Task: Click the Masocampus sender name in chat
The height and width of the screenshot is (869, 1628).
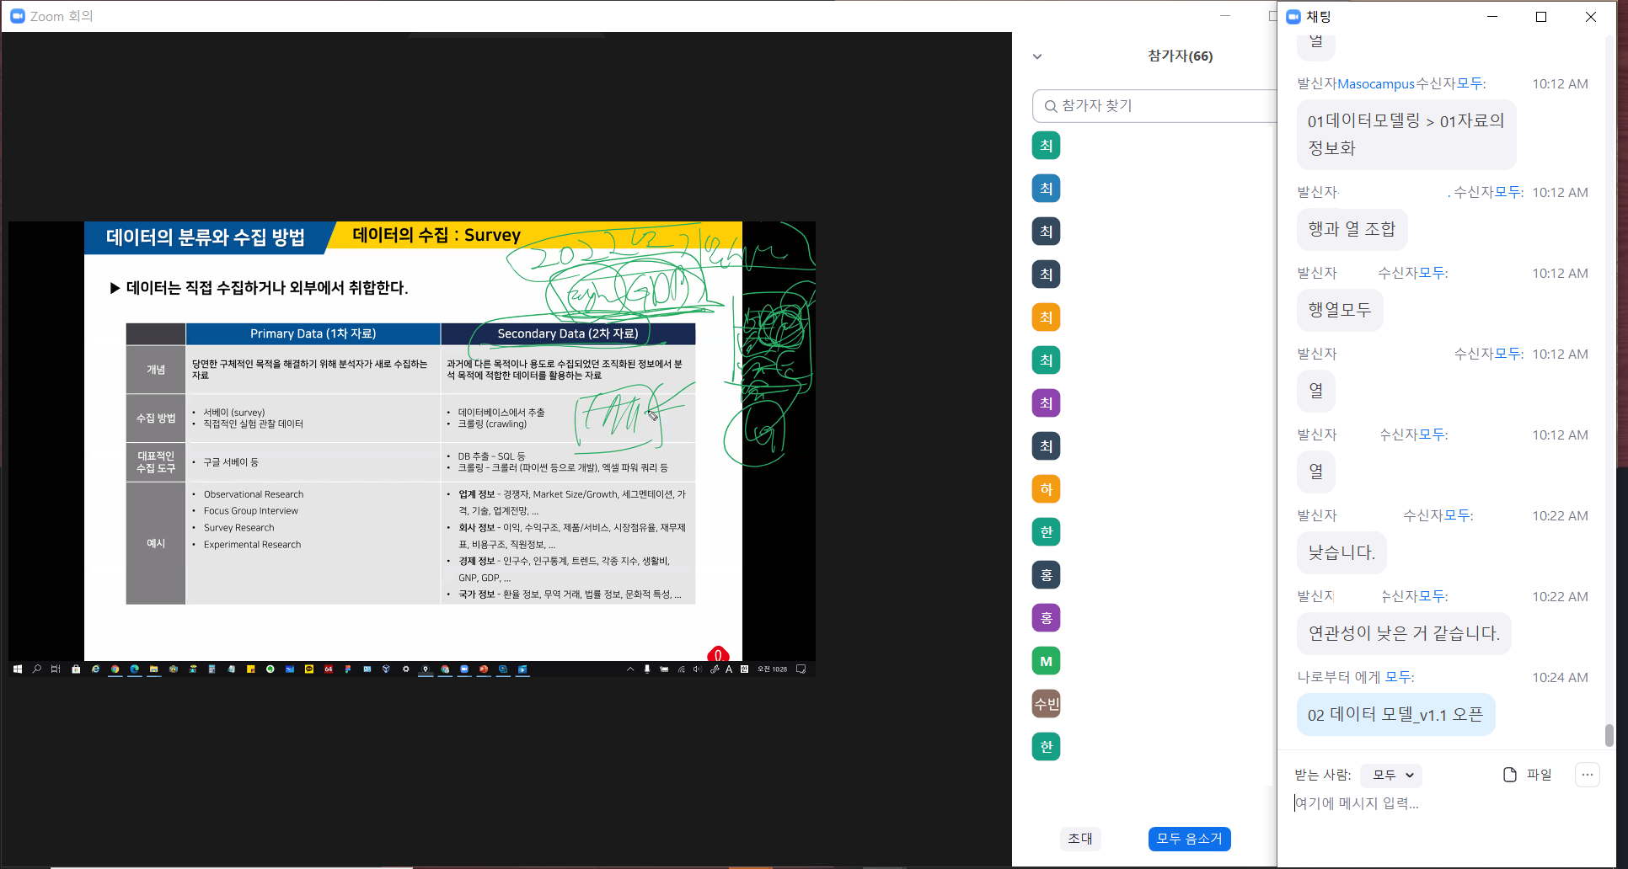Action: coord(1376,84)
